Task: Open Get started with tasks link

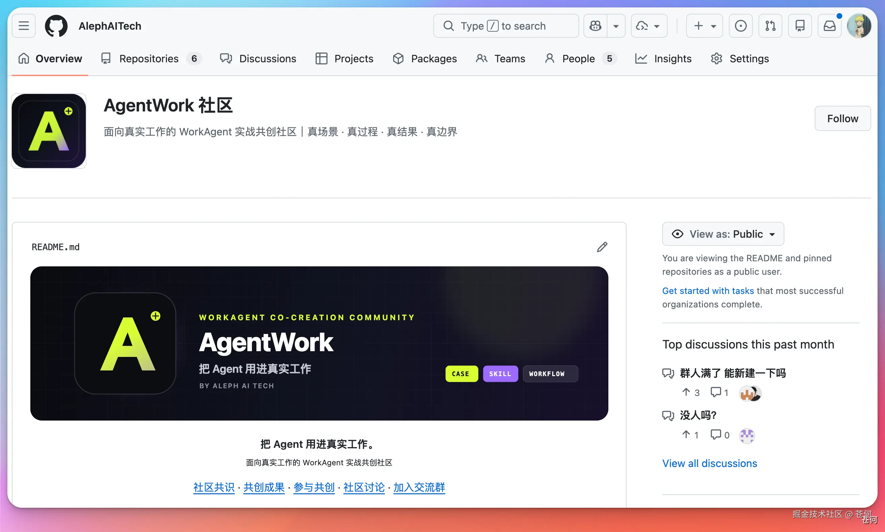Action: tap(708, 291)
